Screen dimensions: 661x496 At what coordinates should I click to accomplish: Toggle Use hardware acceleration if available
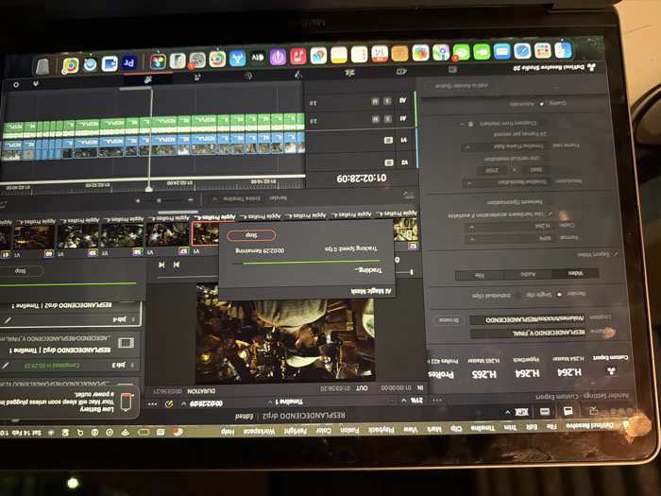[x=551, y=214]
